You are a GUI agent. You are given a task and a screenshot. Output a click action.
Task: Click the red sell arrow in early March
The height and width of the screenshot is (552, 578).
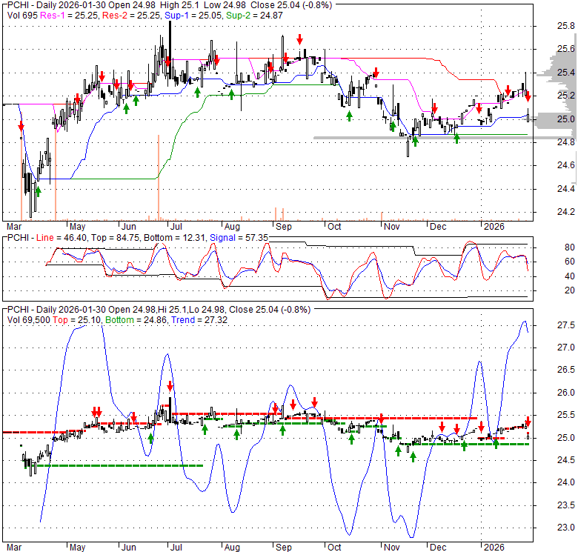21,126
